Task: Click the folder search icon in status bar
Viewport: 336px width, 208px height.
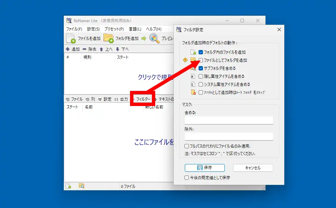Action: click(x=81, y=186)
